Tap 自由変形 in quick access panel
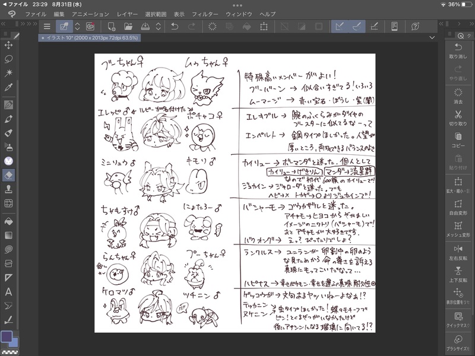The height and width of the screenshot is (356, 475). pyautogui.click(x=458, y=208)
